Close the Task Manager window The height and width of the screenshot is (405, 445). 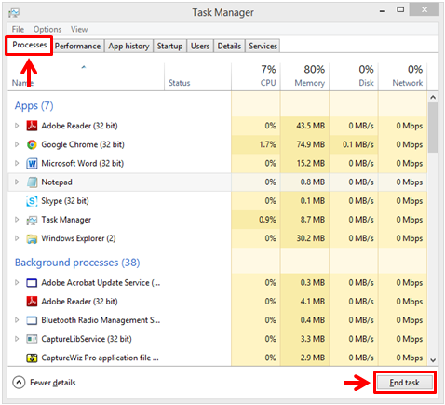pyautogui.click(x=425, y=10)
